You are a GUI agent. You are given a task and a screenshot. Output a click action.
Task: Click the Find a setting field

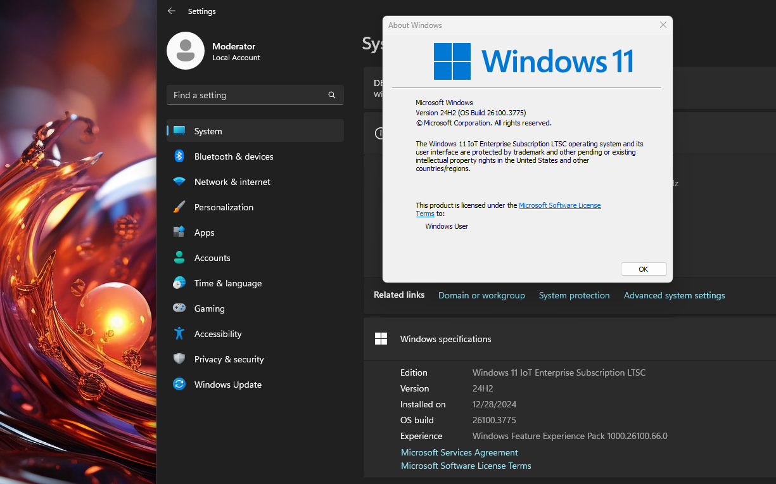click(255, 95)
